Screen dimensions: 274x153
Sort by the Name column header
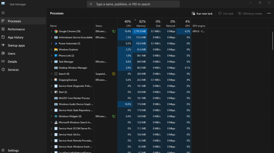[x=71, y=23]
